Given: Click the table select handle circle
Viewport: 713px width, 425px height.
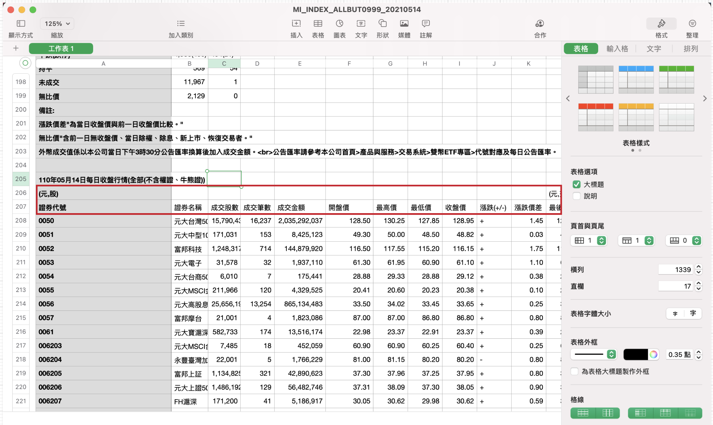Looking at the screenshot, I should click(25, 63).
